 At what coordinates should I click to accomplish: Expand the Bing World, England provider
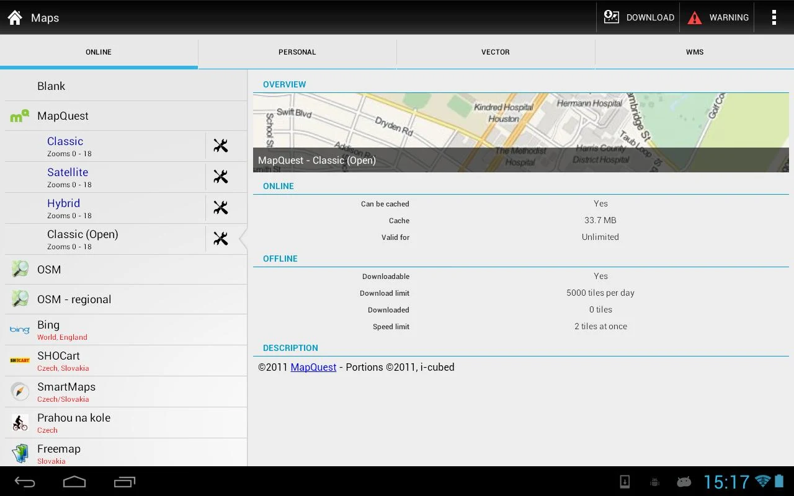point(126,330)
